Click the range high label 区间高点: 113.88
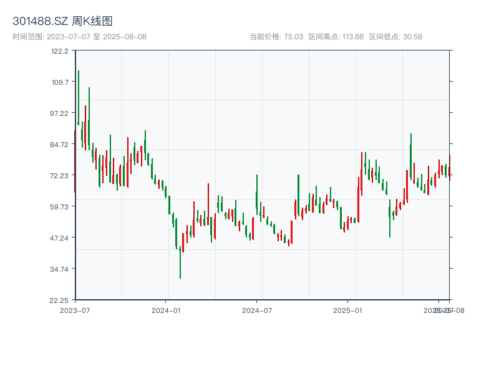This screenshot has width=499, height=374. (336, 37)
